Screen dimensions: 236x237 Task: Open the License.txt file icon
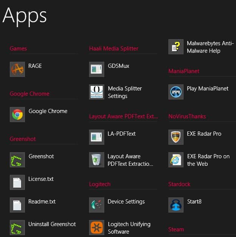17,182
